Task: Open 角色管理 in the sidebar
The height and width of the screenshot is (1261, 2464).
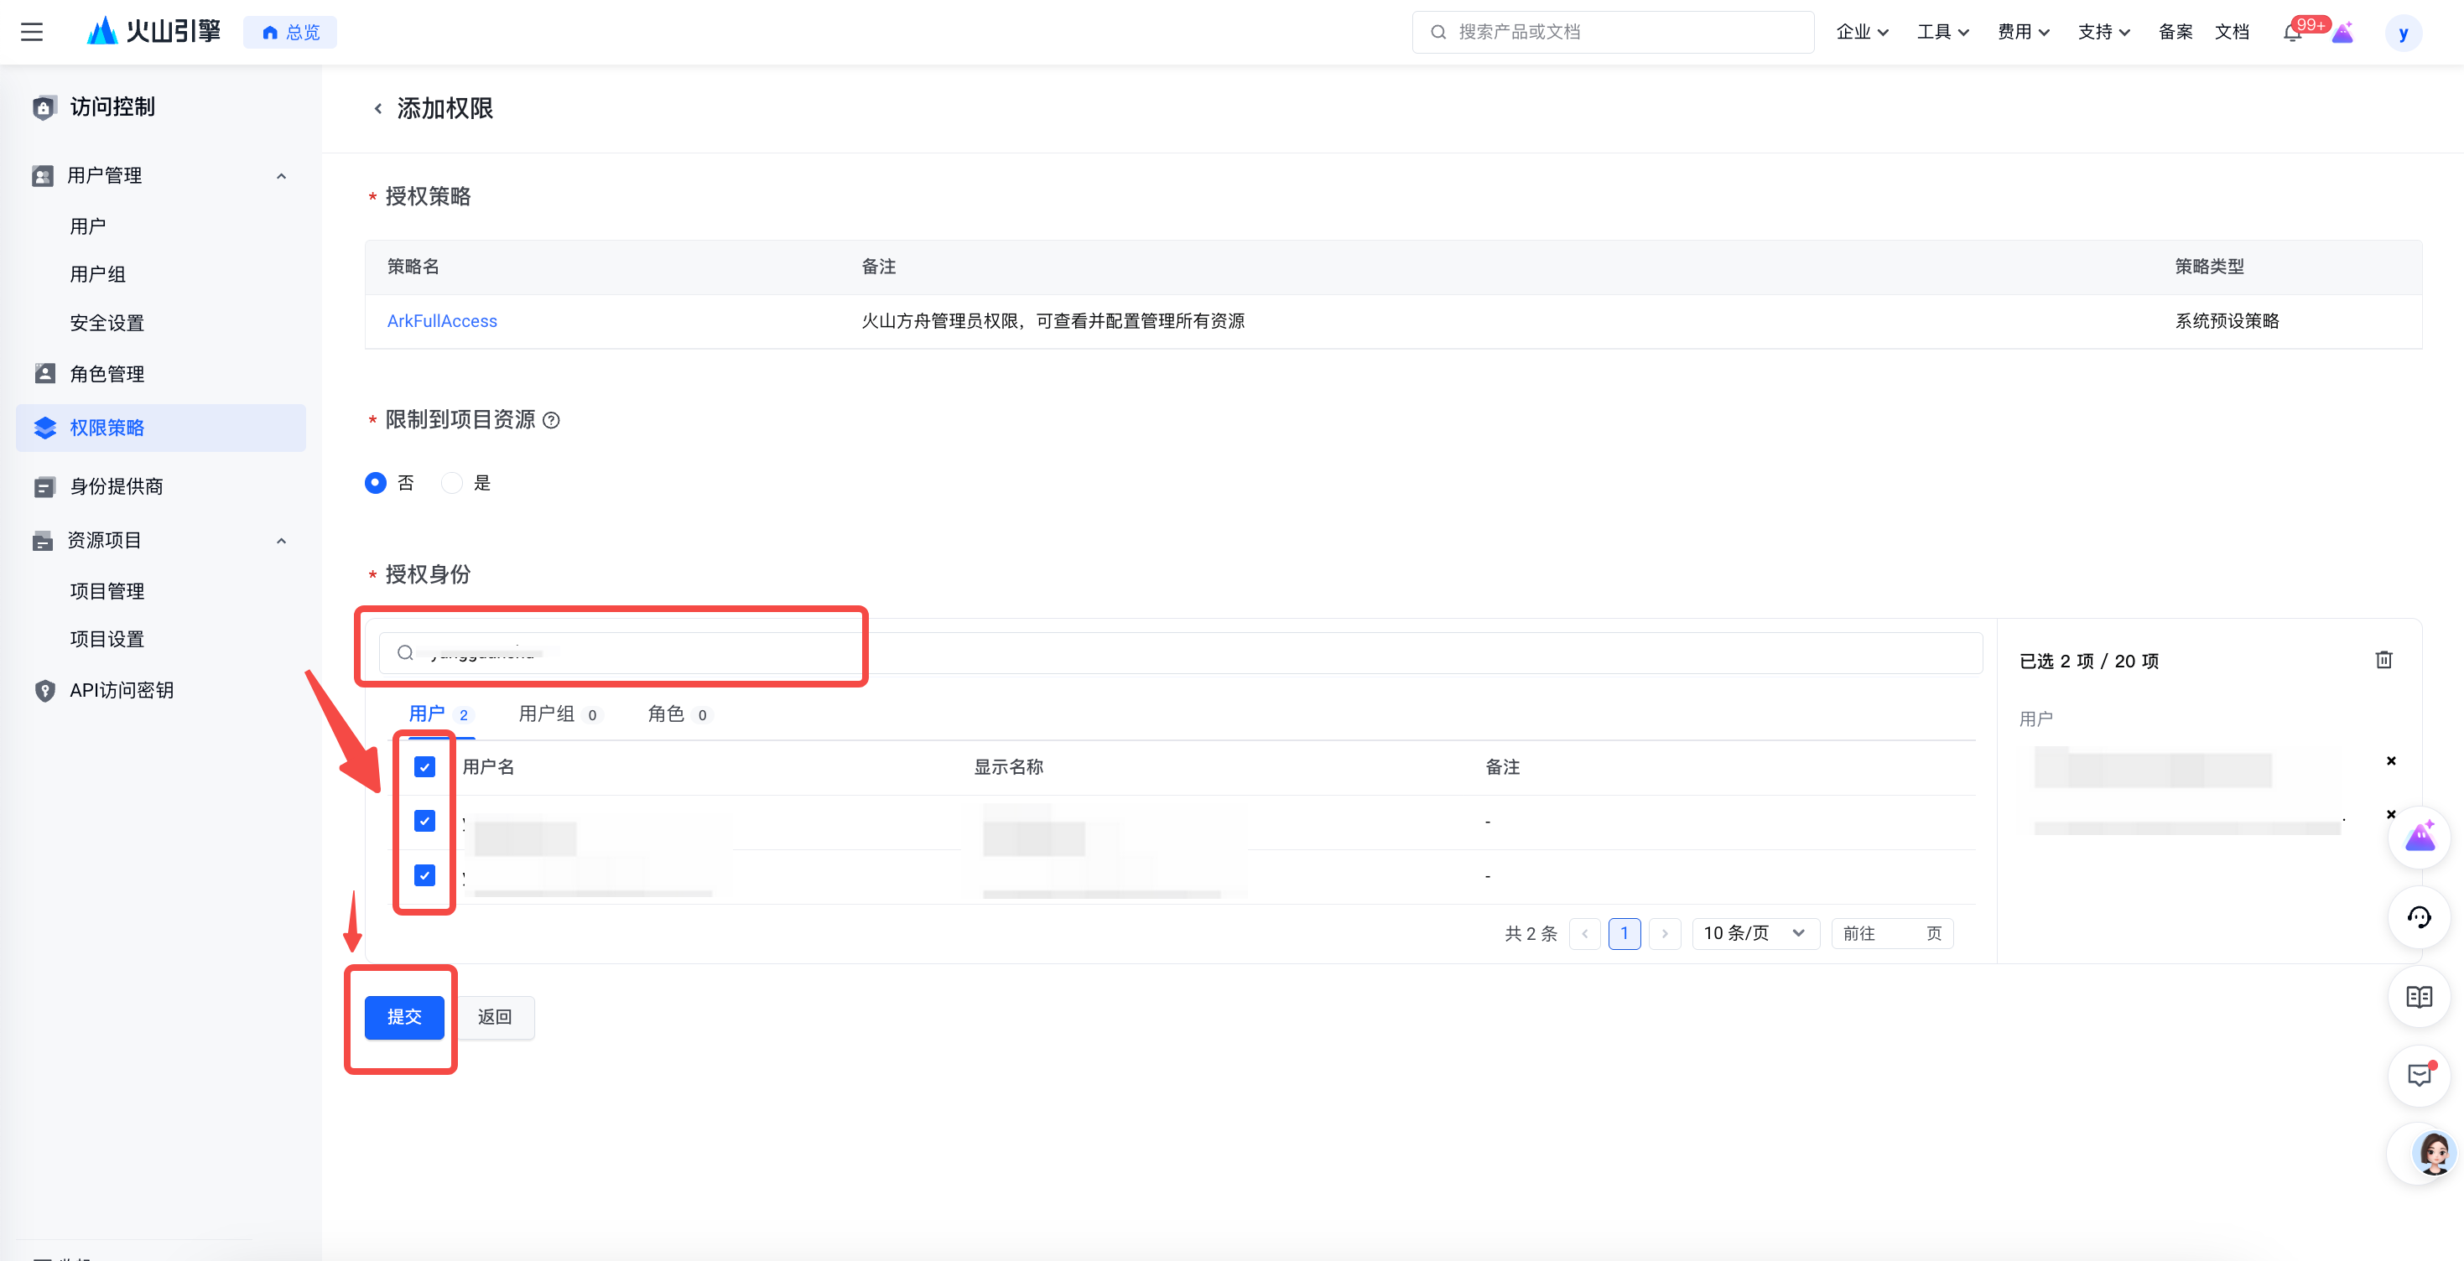Action: (x=107, y=374)
